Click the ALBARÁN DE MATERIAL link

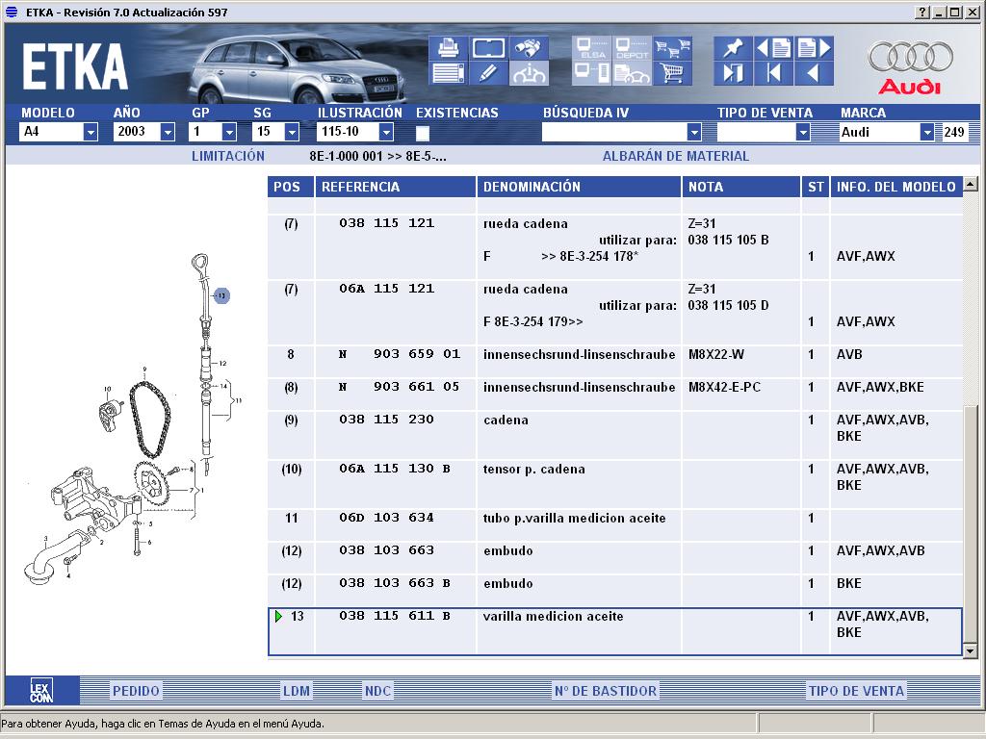click(675, 156)
